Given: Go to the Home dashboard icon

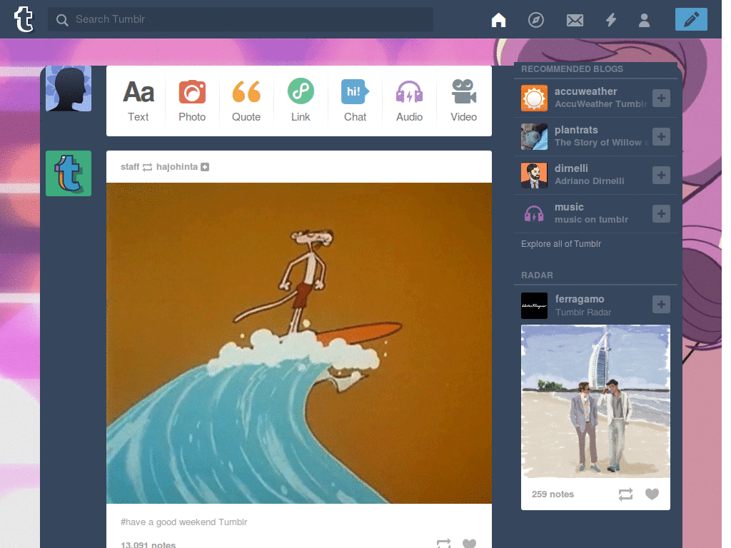Looking at the screenshot, I should (x=498, y=20).
